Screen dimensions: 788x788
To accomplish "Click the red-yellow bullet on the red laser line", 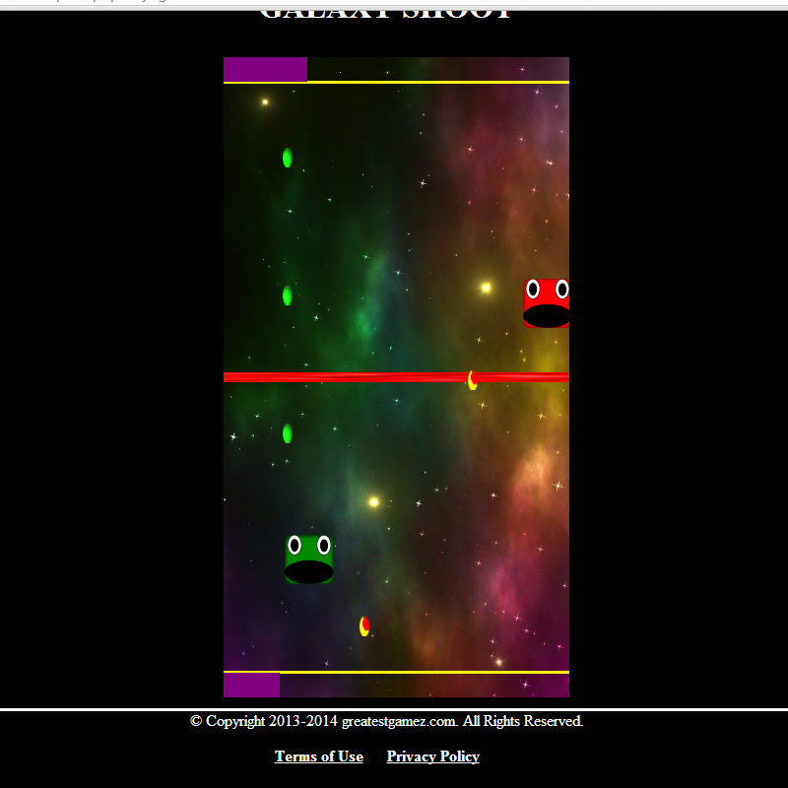I will [473, 380].
